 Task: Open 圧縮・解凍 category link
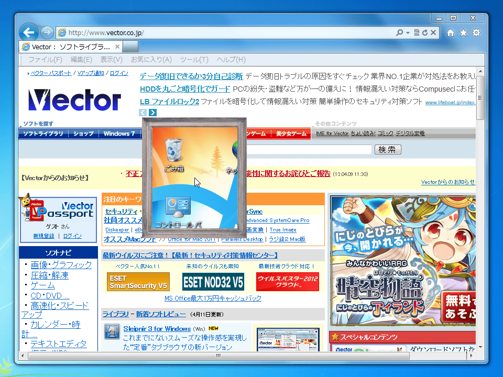pyautogui.click(x=49, y=275)
